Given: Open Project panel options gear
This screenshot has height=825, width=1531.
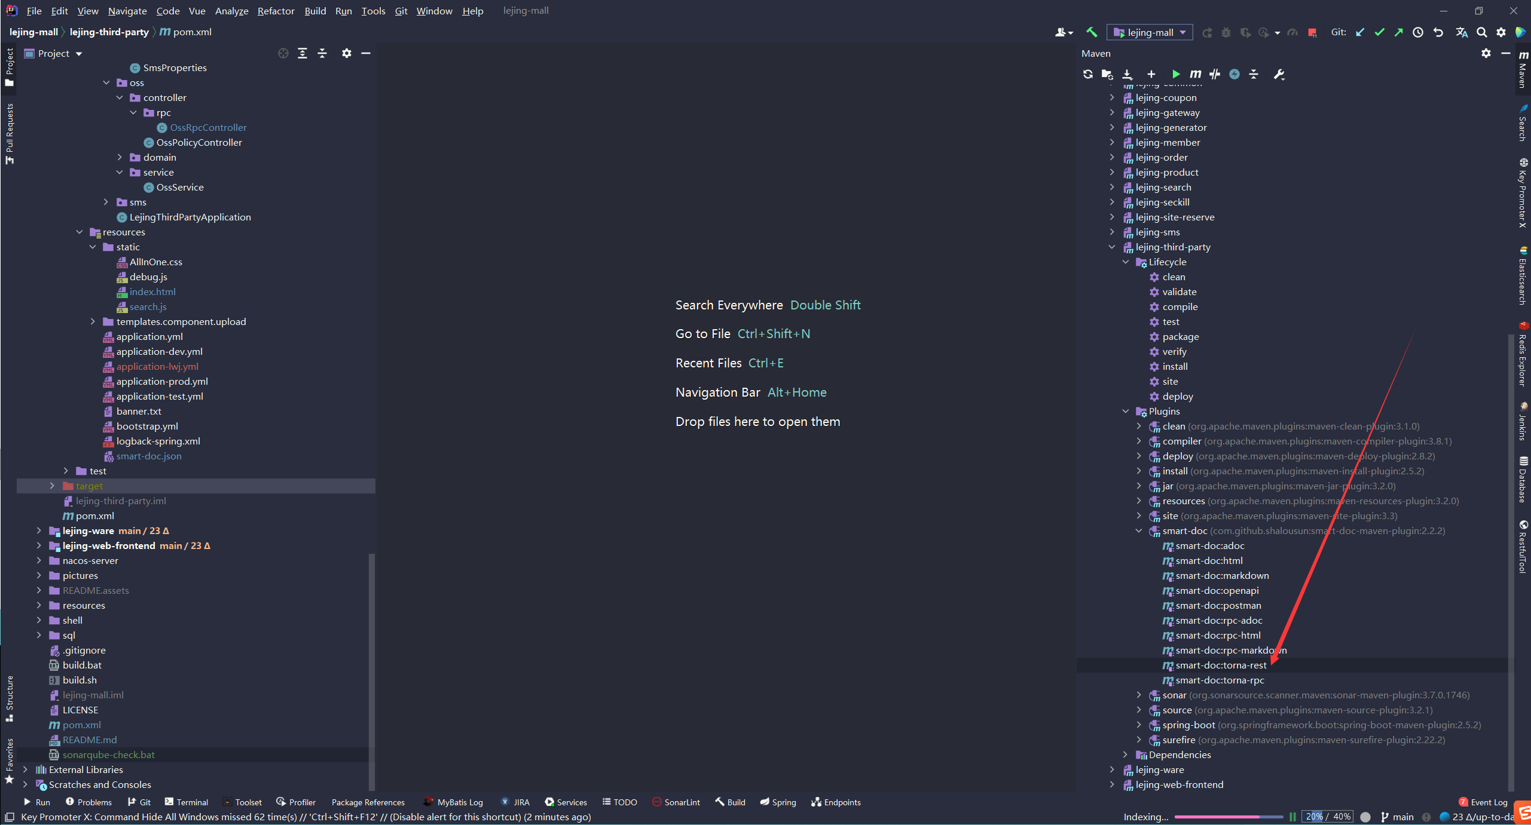Looking at the screenshot, I should (x=346, y=53).
